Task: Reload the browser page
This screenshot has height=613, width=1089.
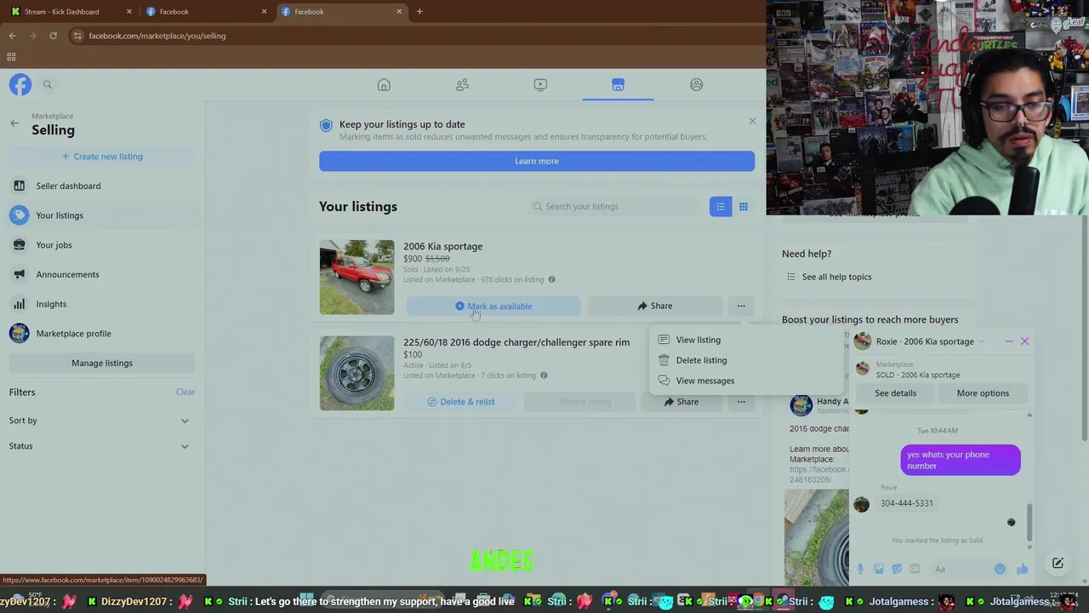Action: [53, 36]
